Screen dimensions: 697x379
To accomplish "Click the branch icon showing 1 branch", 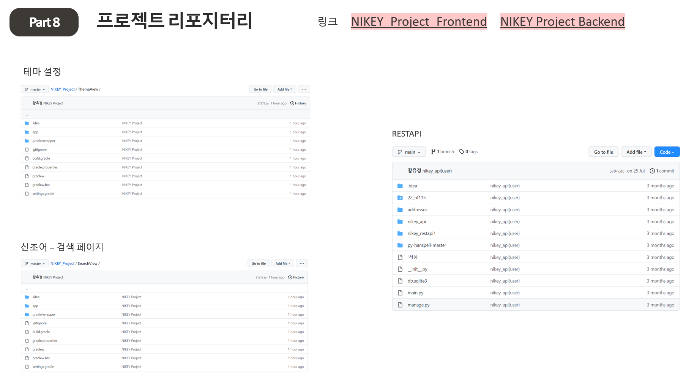I will 433,151.
